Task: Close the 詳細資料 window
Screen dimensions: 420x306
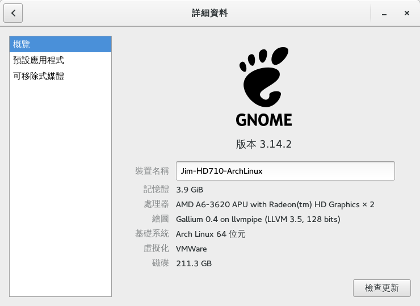Action: tap(406, 13)
